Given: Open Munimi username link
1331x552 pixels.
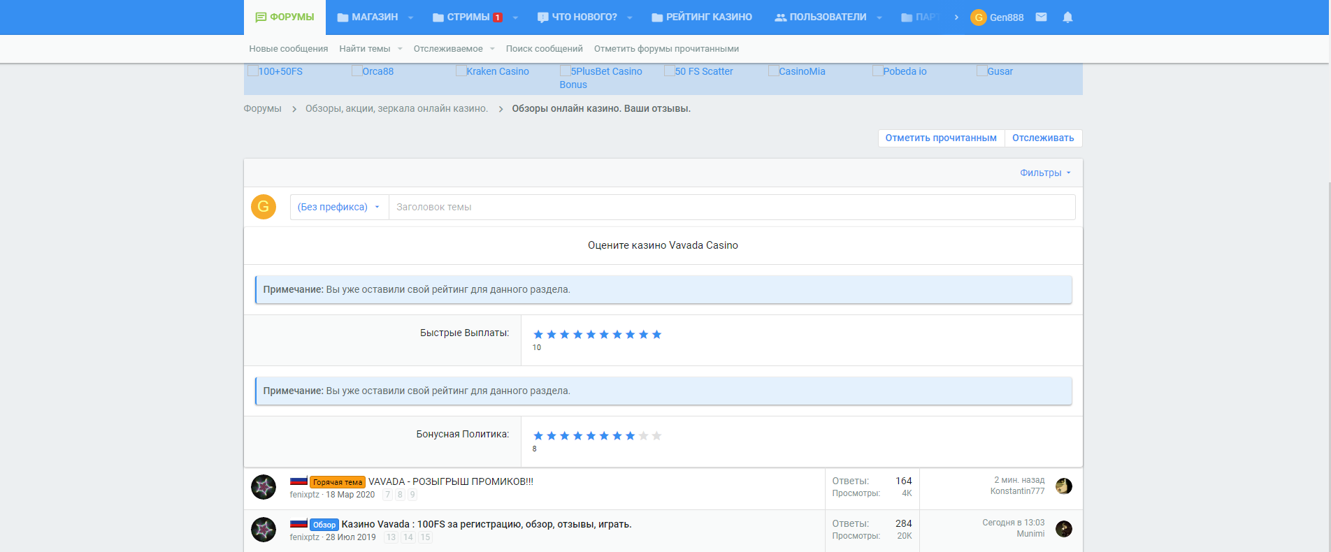Looking at the screenshot, I should coord(1030,534).
